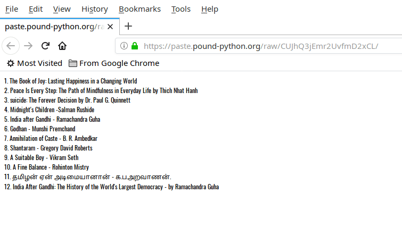
Task: Go to the home page icon
Action: coord(62,46)
